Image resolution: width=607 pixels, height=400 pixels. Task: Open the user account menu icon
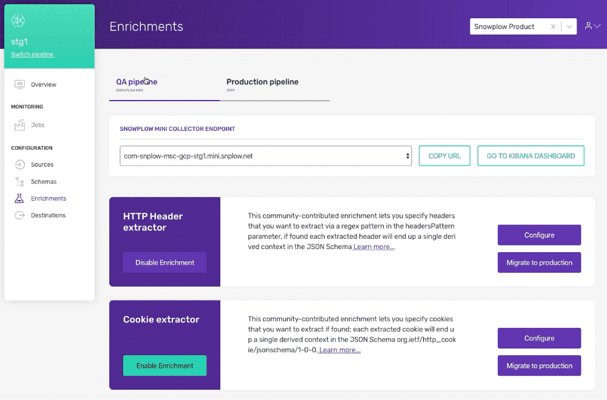(x=588, y=26)
